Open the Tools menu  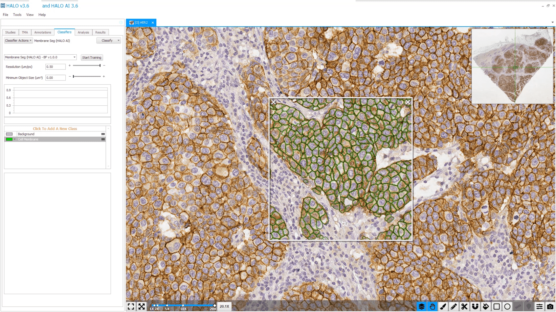pyautogui.click(x=17, y=15)
